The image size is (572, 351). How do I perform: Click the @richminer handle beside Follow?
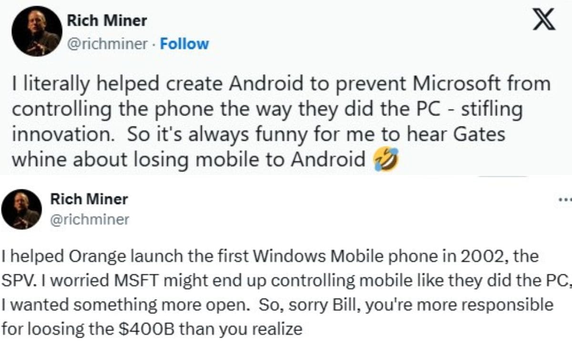107,44
